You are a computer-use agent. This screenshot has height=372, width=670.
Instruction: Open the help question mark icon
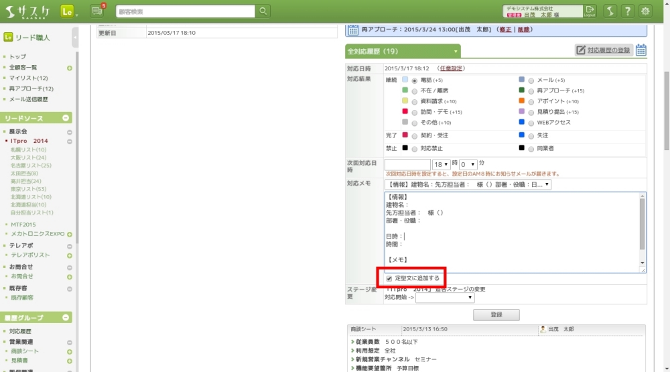(627, 11)
